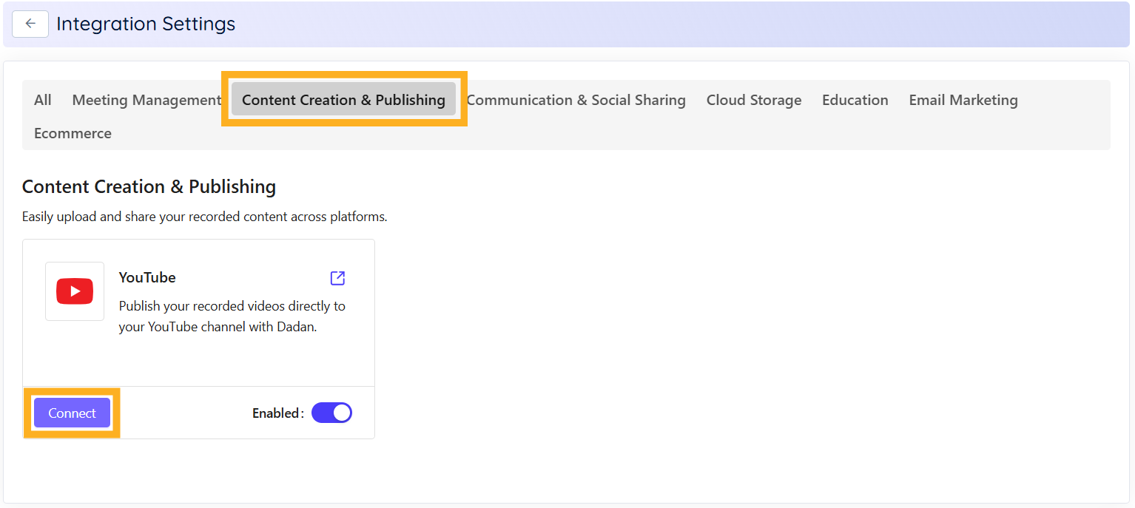Click the Integration Settings page title
The width and height of the screenshot is (1135, 508).
[x=145, y=24]
